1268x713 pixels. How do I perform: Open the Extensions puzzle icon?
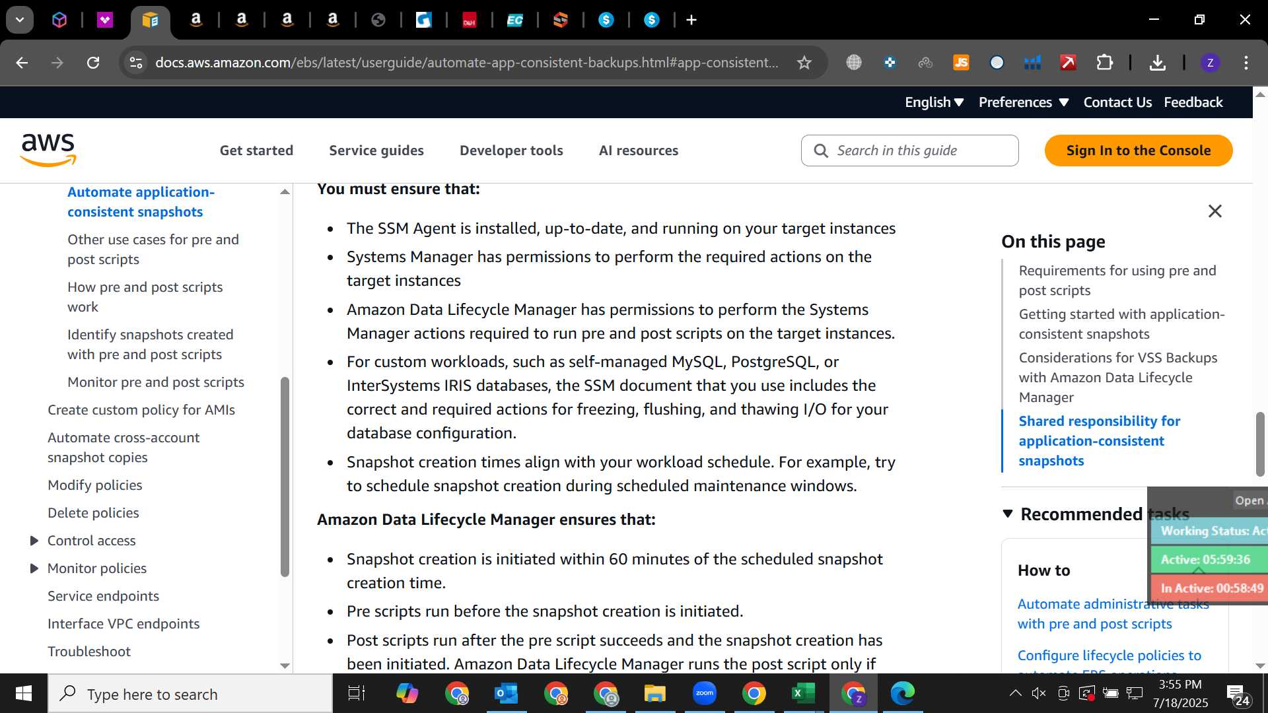pyautogui.click(x=1104, y=63)
